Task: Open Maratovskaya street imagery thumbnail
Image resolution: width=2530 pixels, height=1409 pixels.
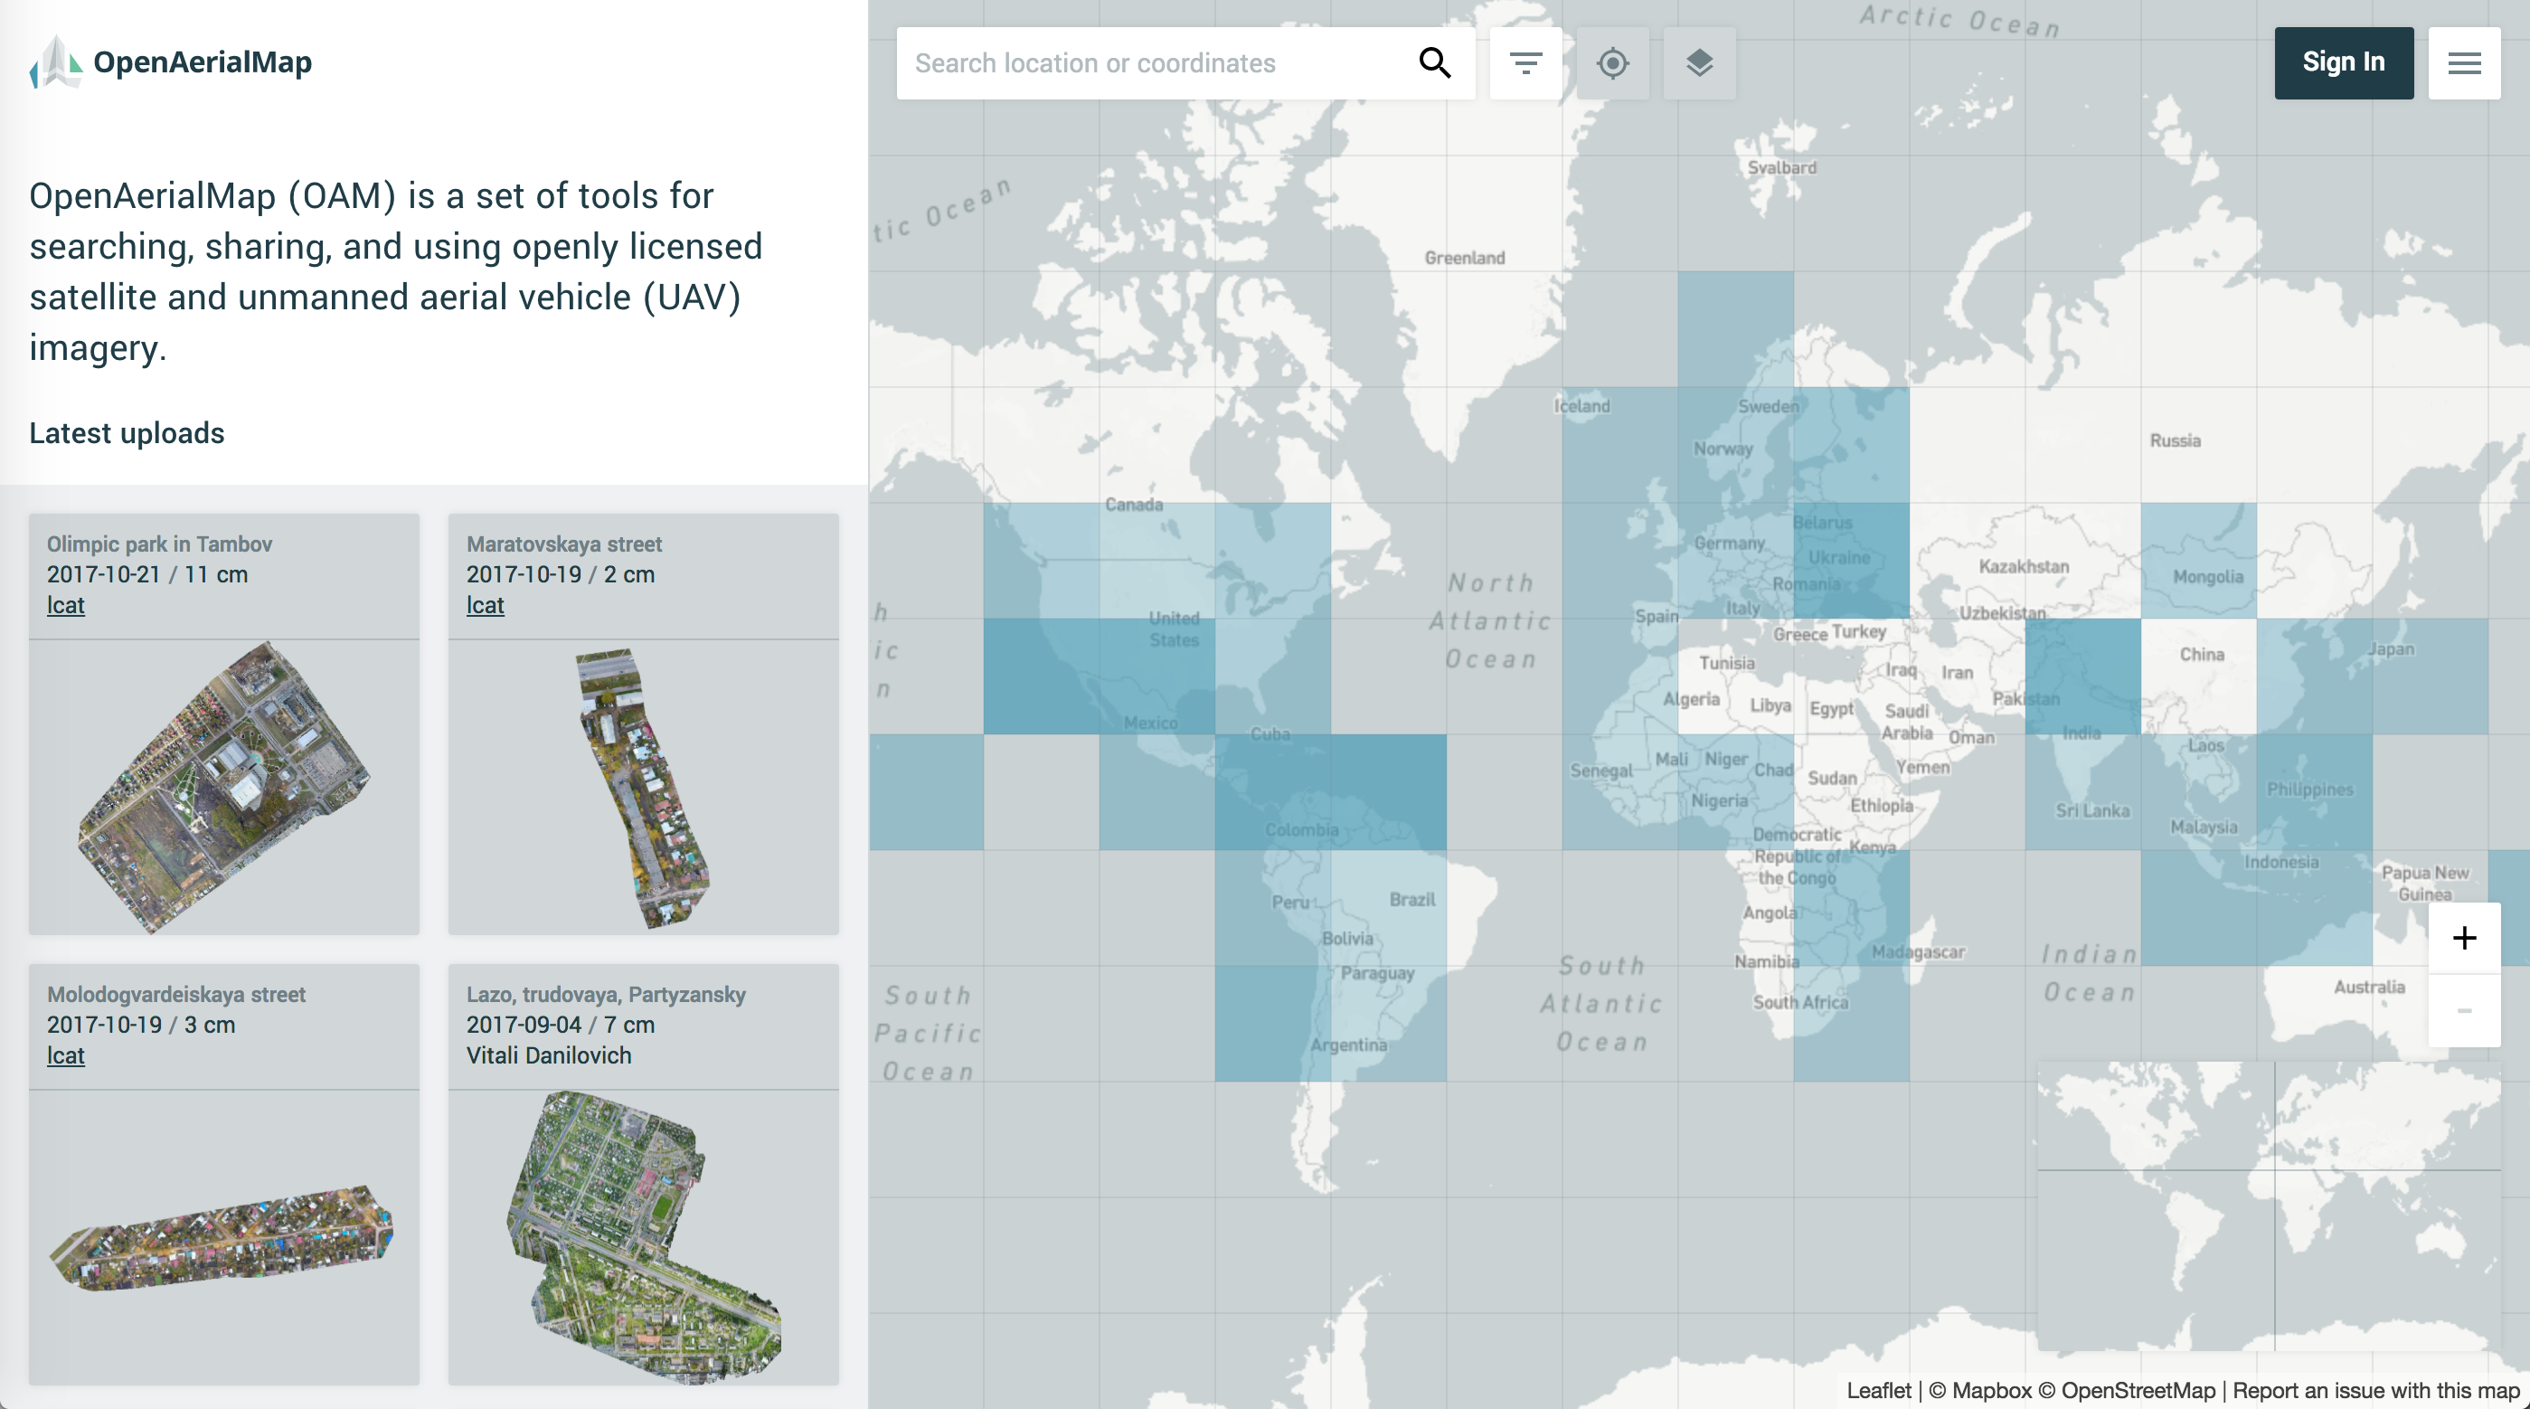Action: click(643, 786)
